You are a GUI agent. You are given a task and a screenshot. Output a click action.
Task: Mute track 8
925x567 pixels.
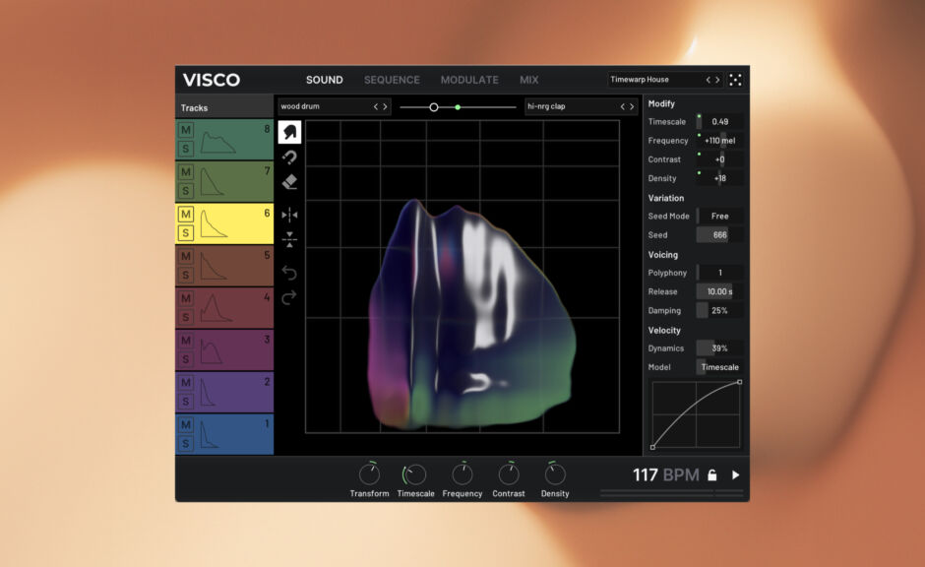(x=185, y=130)
